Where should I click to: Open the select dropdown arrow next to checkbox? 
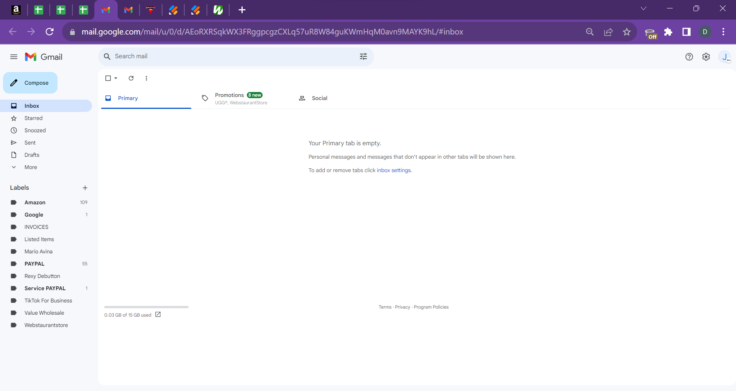click(x=116, y=78)
